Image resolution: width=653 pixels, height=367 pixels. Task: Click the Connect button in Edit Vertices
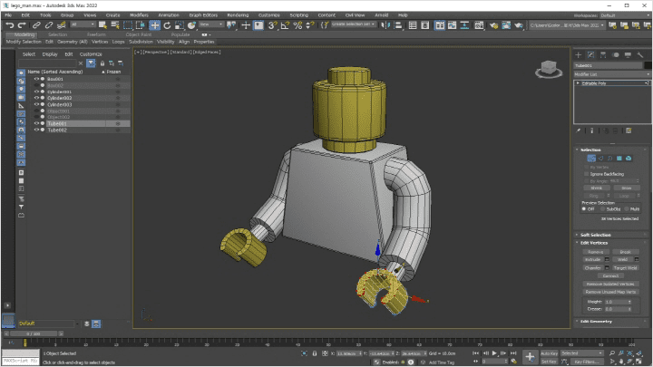tap(610, 275)
